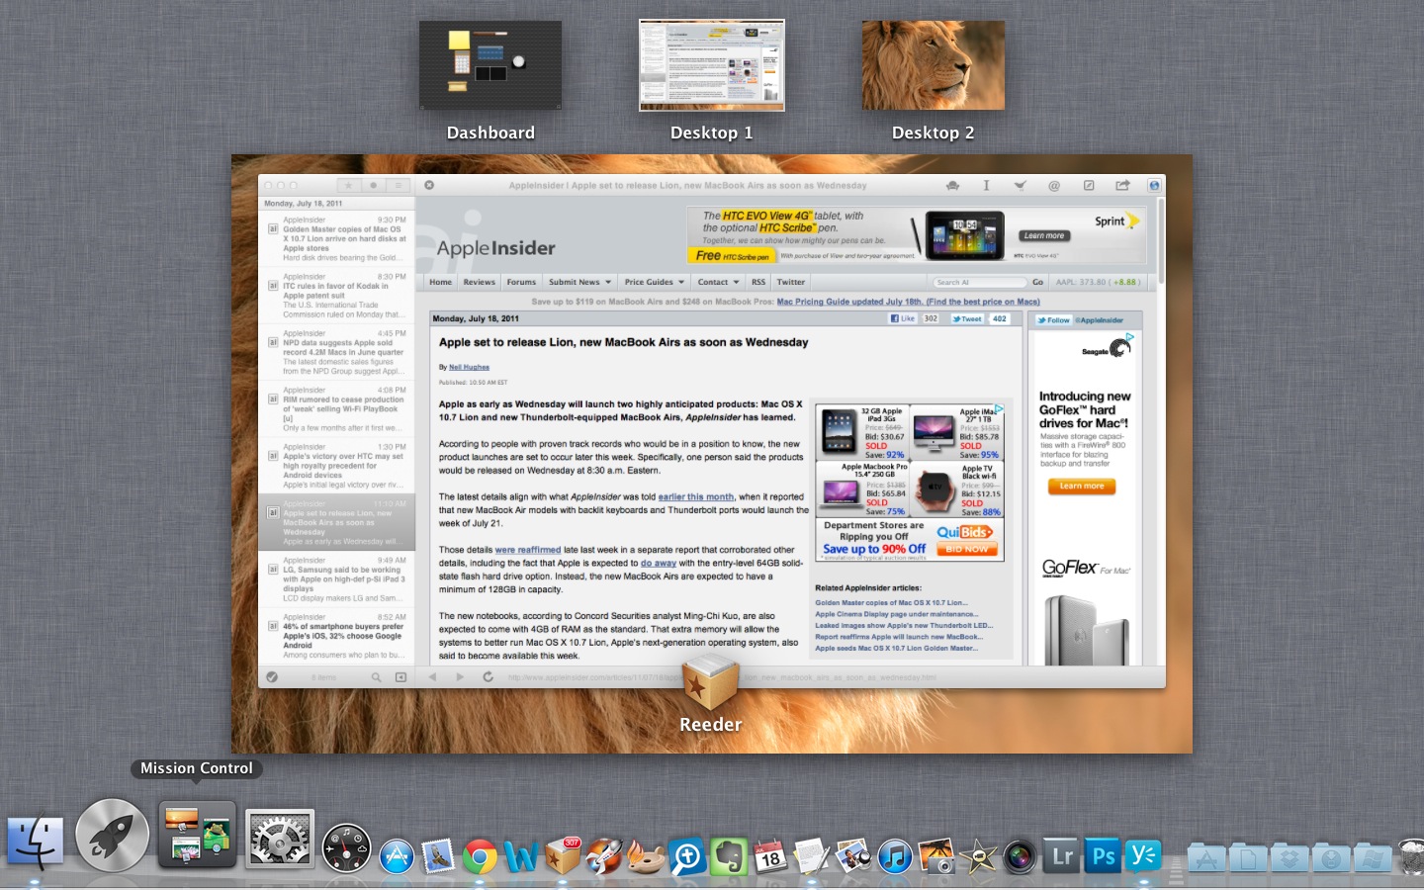Screen dimensions: 1424x890
Task: Click the search magnifier in Reeder footer
Action: [376, 677]
